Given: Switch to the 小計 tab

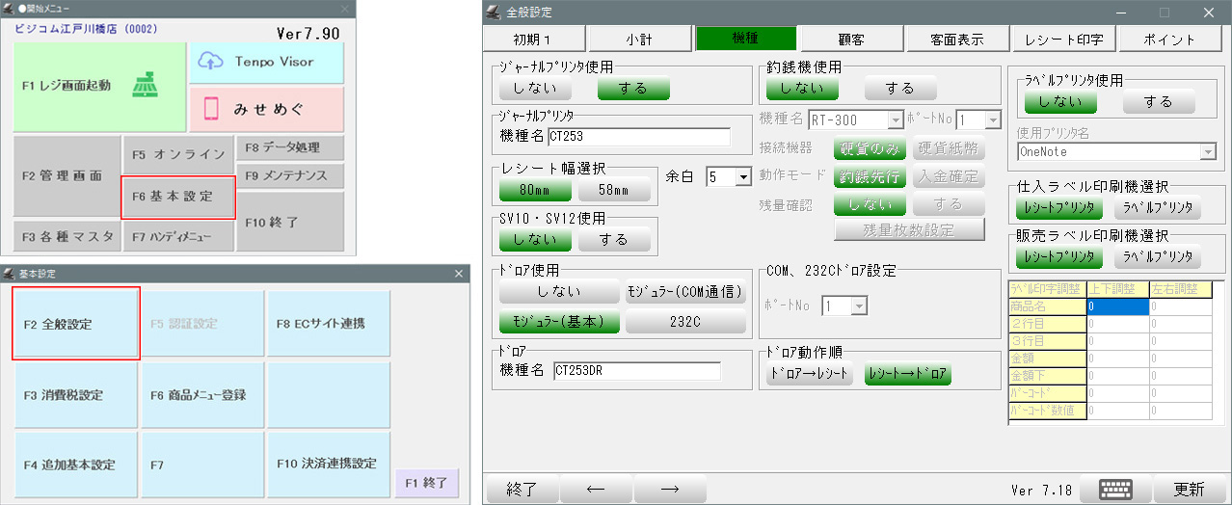Looking at the screenshot, I should [638, 40].
